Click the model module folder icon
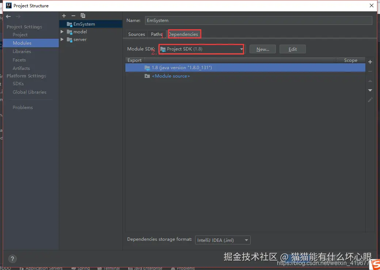This screenshot has width=380, height=270. (x=69, y=32)
